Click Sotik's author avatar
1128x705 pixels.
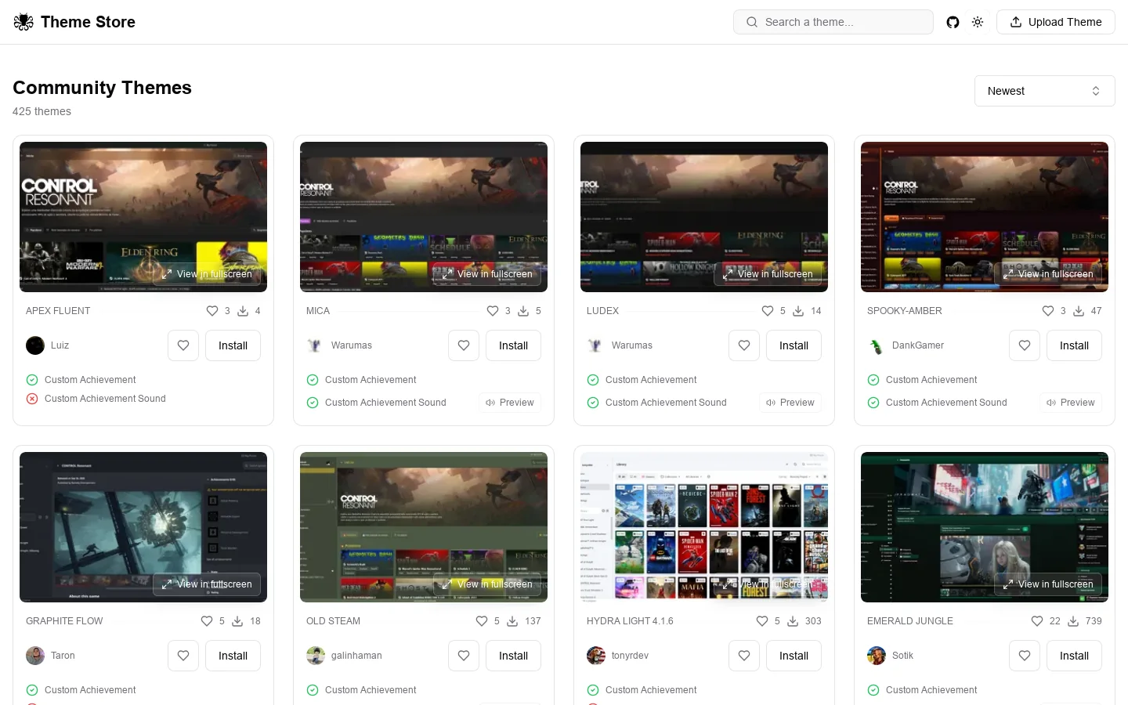(877, 656)
